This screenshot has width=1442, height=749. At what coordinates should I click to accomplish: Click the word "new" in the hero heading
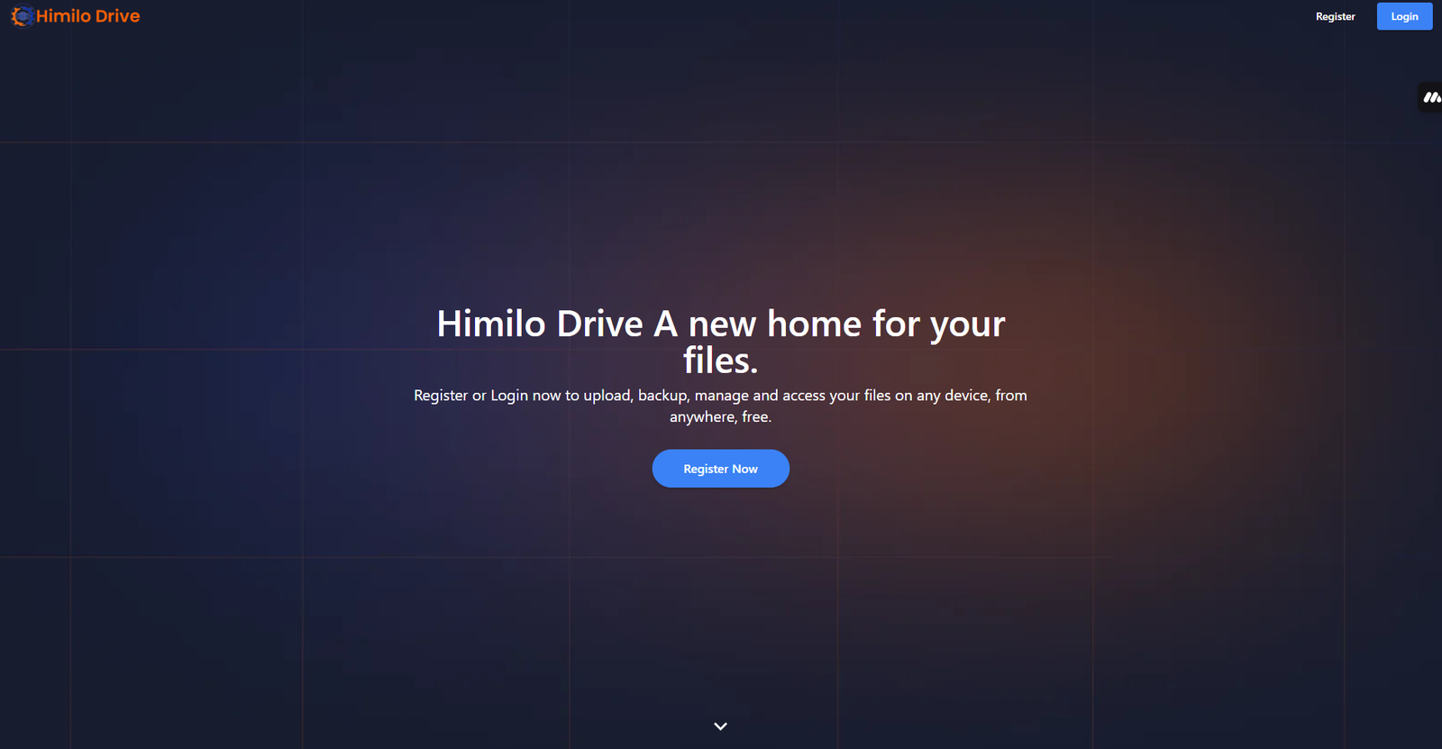click(x=722, y=324)
